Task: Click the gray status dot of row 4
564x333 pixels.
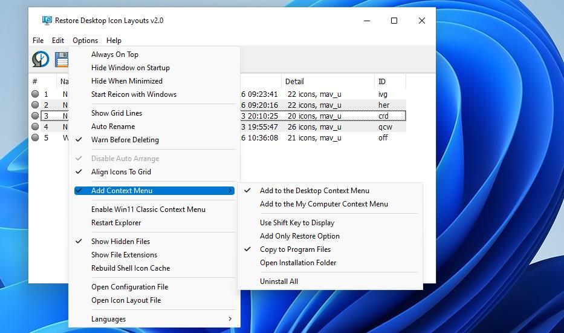Action: click(35, 127)
